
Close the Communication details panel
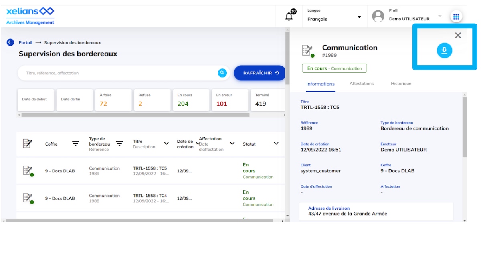point(458,35)
